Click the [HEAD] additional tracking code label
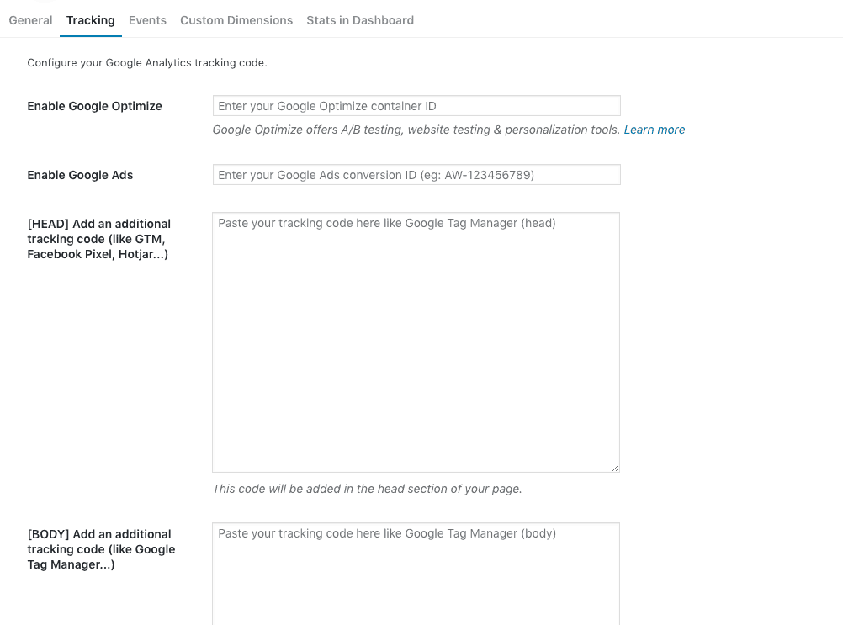Image resolution: width=843 pixels, height=625 pixels. coord(99,239)
